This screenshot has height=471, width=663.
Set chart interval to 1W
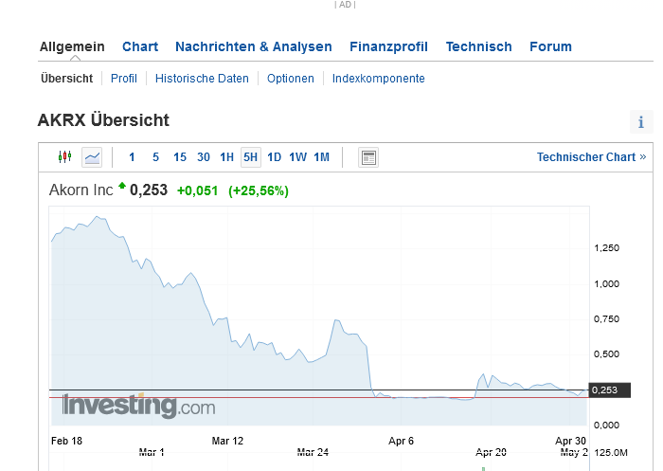tap(297, 157)
